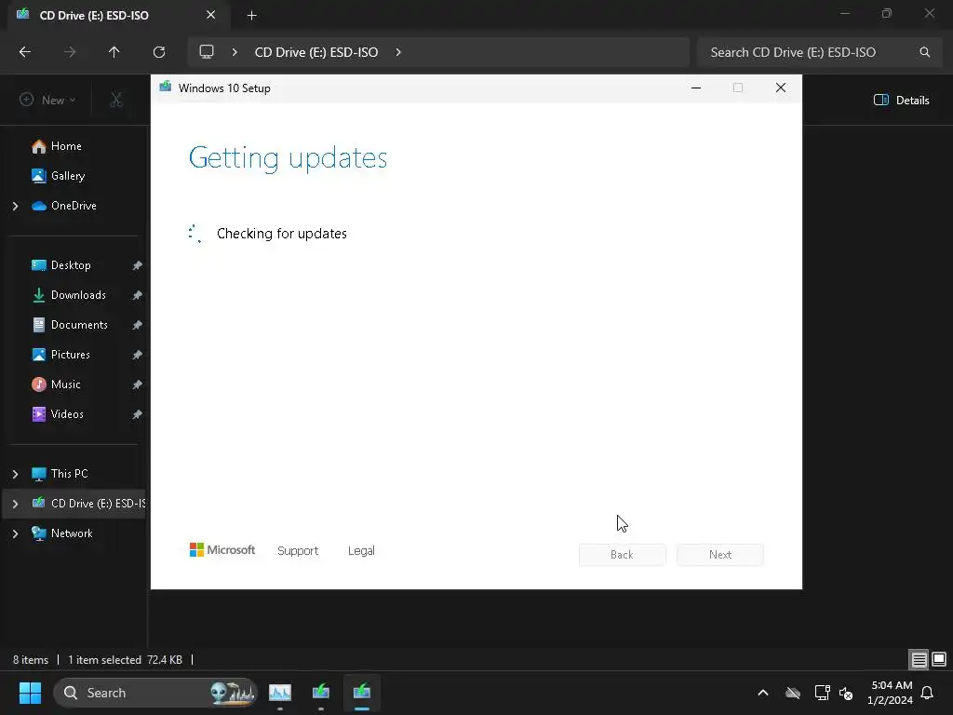Click the Cut scissors icon in Explorer toolbar
The image size is (953, 715).
pyautogui.click(x=116, y=100)
